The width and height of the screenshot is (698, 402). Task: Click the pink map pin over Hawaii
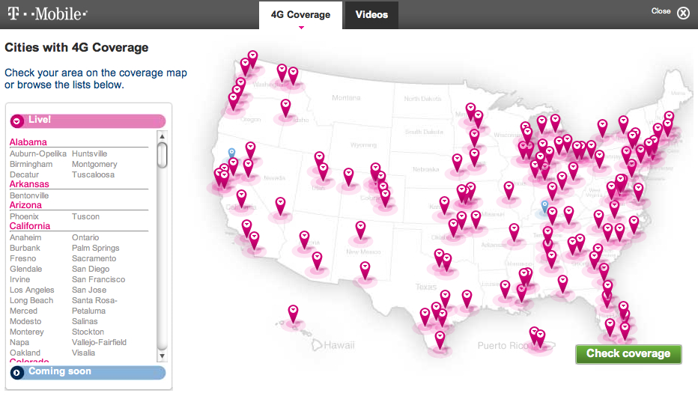pyautogui.click(x=293, y=314)
